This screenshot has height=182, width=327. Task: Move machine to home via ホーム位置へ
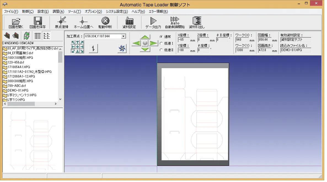tap(82, 22)
